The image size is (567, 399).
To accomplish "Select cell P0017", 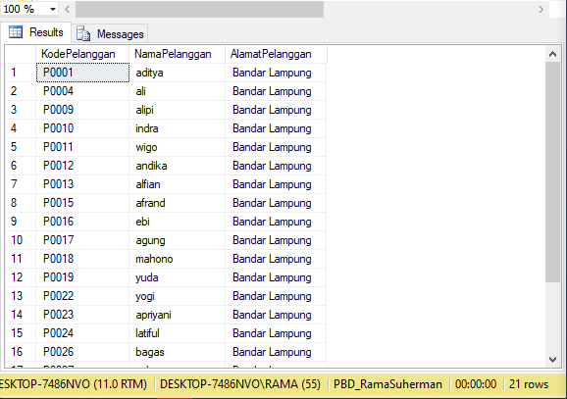I will (x=82, y=240).
